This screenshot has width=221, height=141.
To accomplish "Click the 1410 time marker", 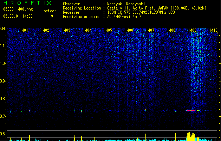I will [213, 30].
